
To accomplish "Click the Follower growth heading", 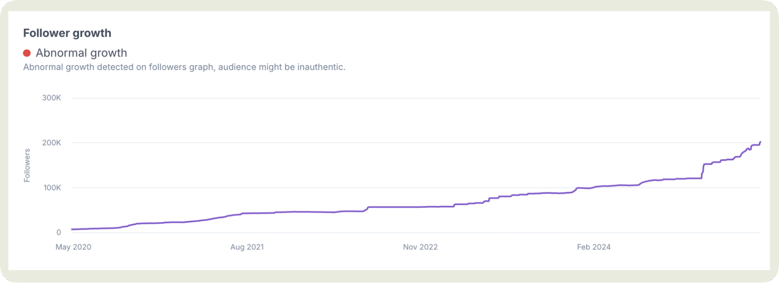I will (x=67, y=33).
